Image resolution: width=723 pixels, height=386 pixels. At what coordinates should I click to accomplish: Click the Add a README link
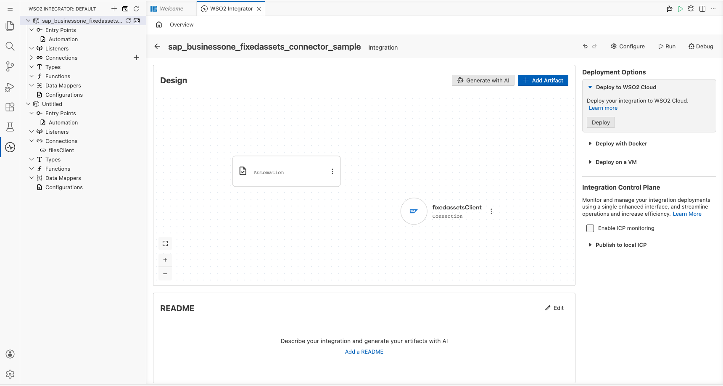364,352
